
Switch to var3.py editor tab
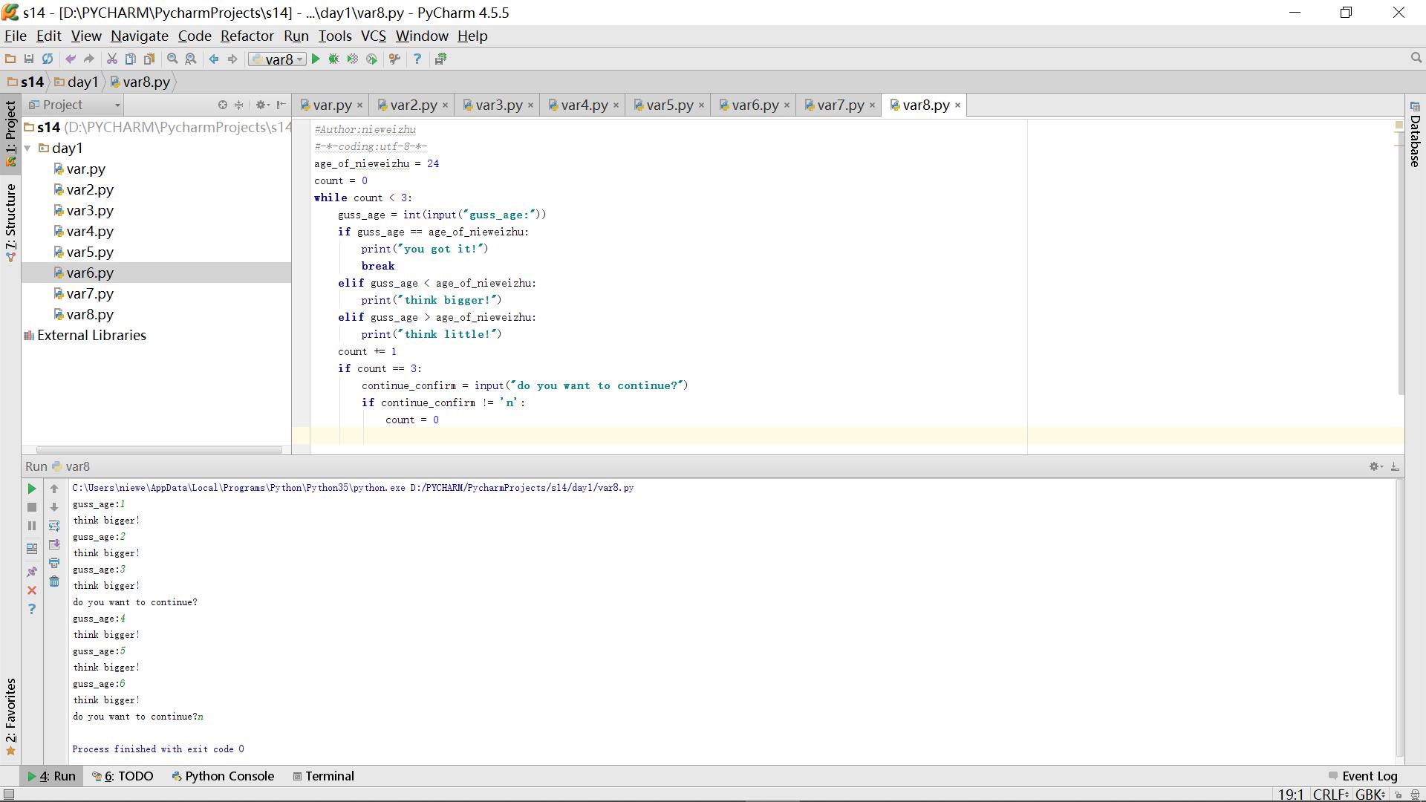(498, 105)
